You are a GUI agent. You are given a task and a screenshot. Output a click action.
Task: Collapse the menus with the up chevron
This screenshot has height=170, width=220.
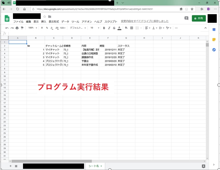[x=206, y=28]
